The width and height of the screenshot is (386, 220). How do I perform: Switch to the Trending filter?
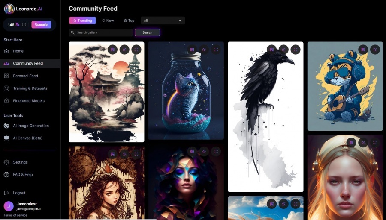82,21
